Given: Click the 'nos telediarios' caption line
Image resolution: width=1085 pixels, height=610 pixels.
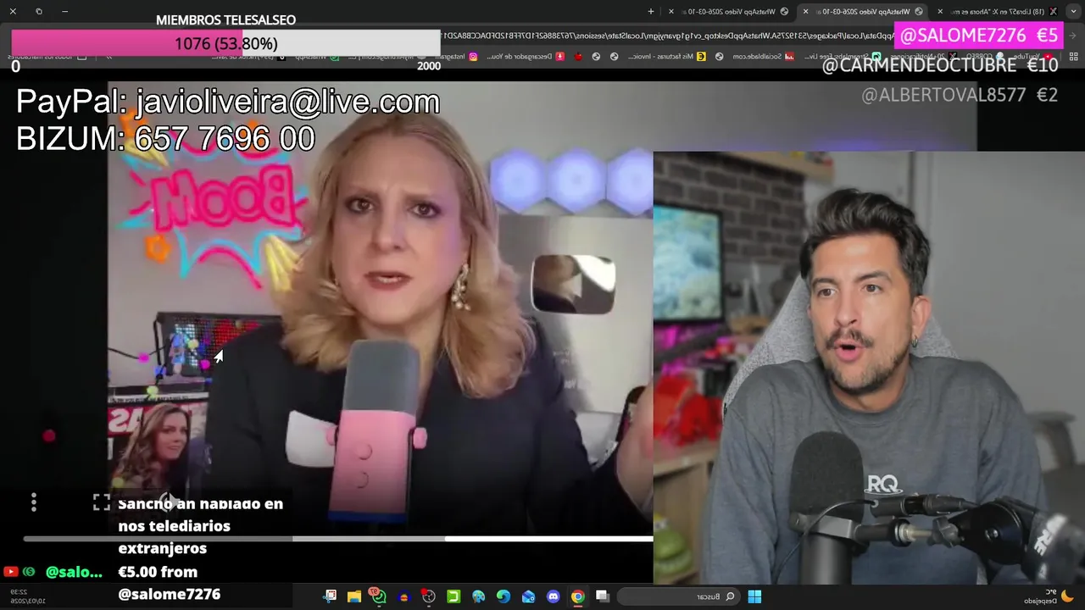Looking at the screenshot, I should coord(175,526).
